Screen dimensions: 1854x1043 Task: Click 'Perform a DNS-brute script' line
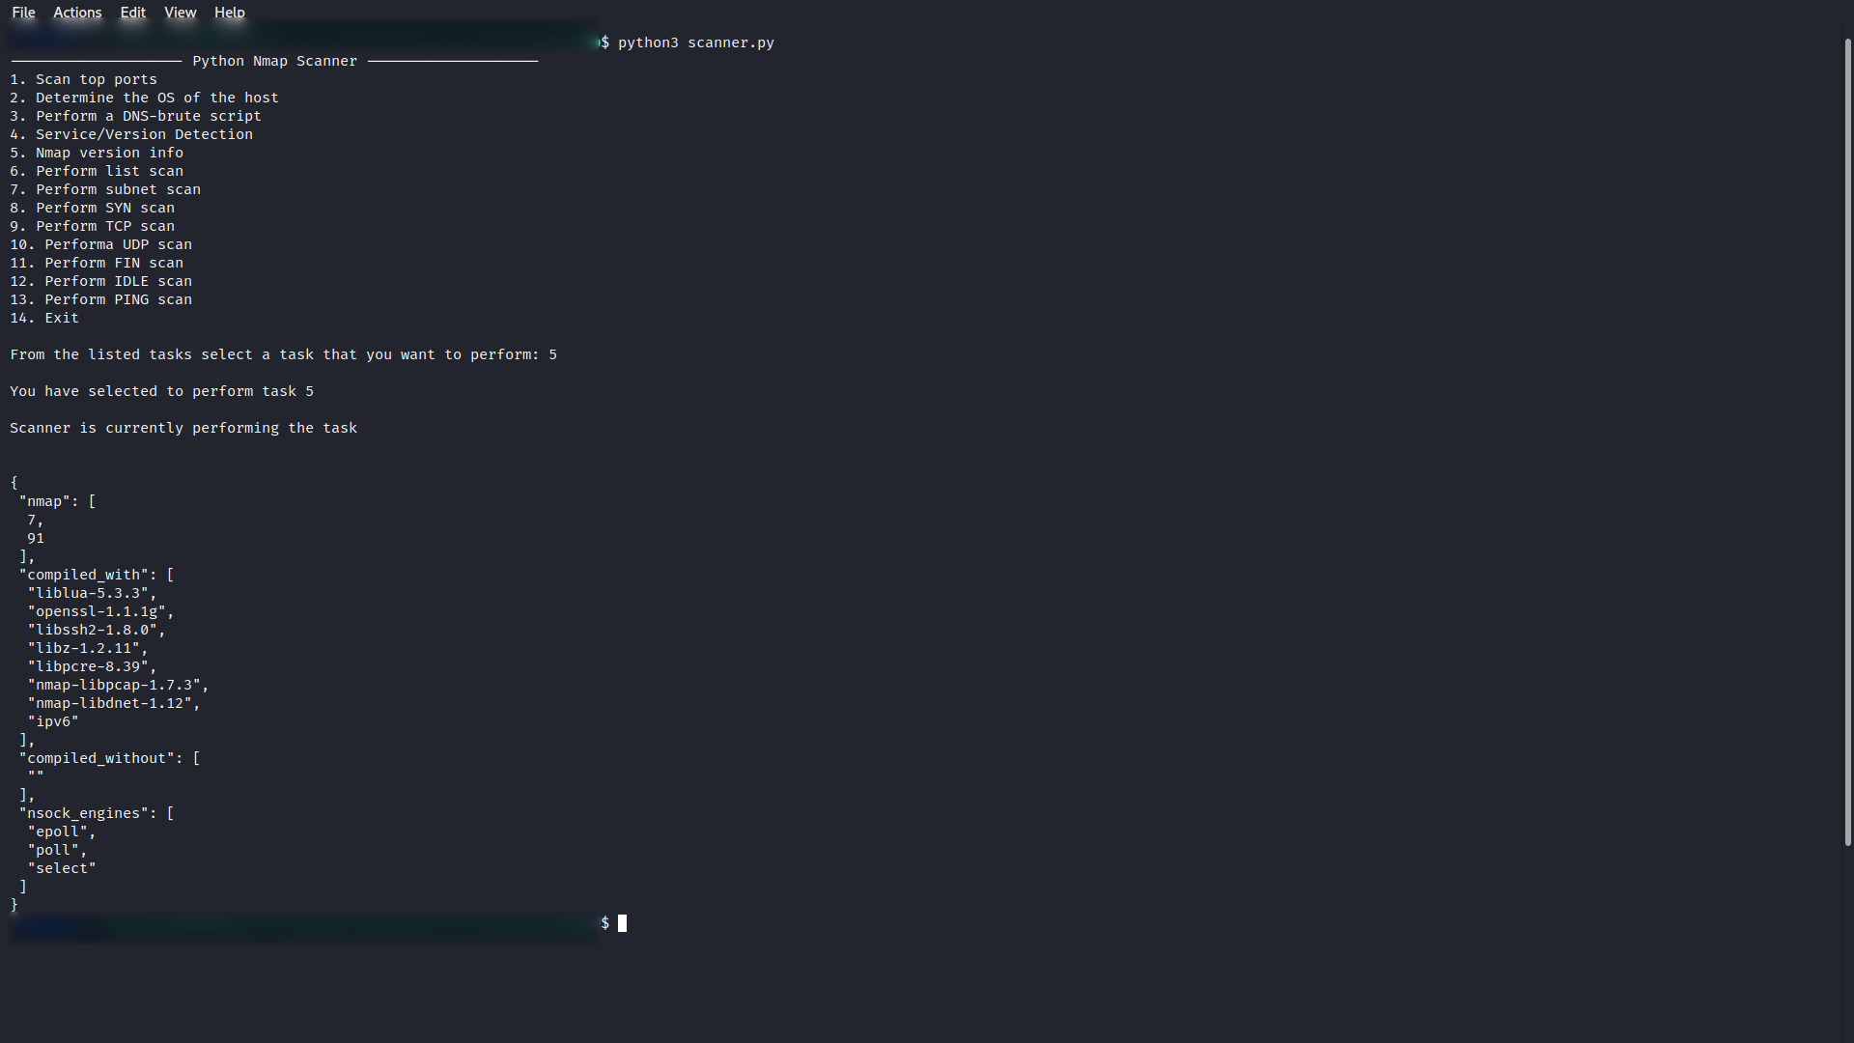[x=148, y=116]
